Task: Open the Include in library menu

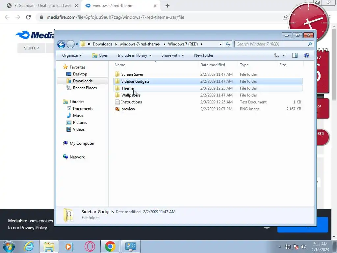Action: click(x=135, y=55)
